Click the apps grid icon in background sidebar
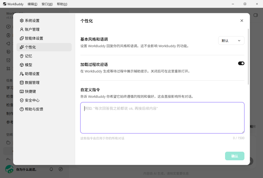263x178 pixels. tap(8, 69)
